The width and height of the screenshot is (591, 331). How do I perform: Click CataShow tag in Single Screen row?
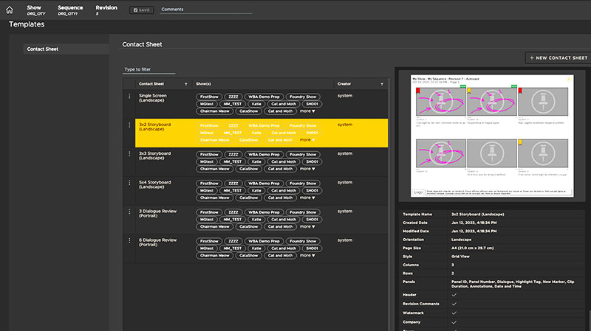(x=249, y=111)
